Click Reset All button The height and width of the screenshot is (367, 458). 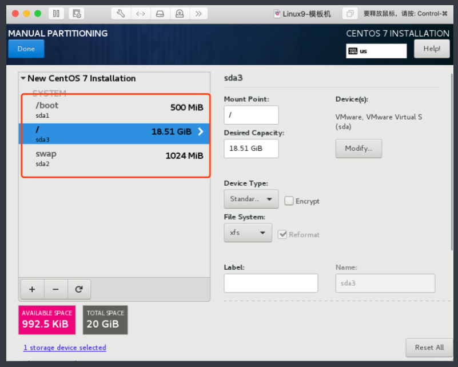coord(429,348)
